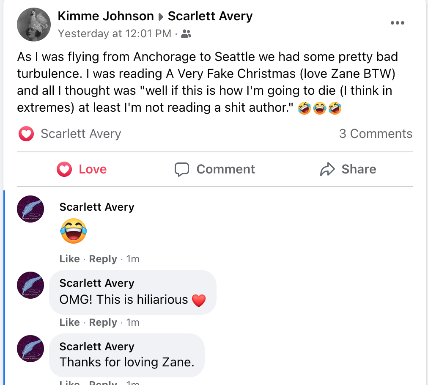Open Kimme Johnson's profile name link
The image size is (428, 385).
click(106, 16)
